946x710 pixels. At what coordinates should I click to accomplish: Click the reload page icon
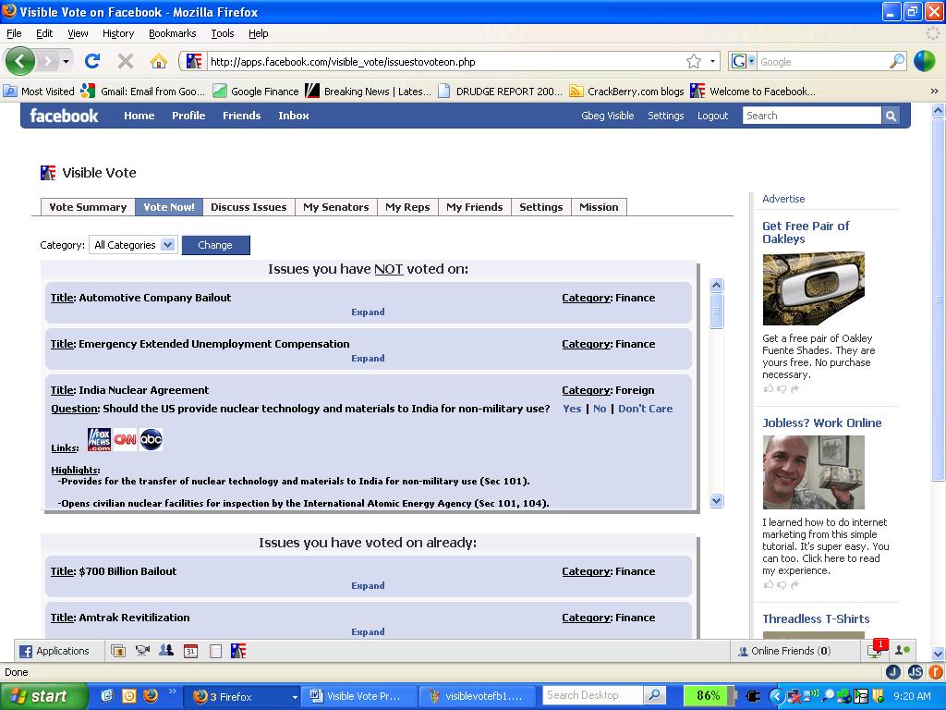[92, 61]
